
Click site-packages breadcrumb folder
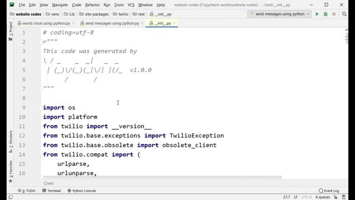94,14
